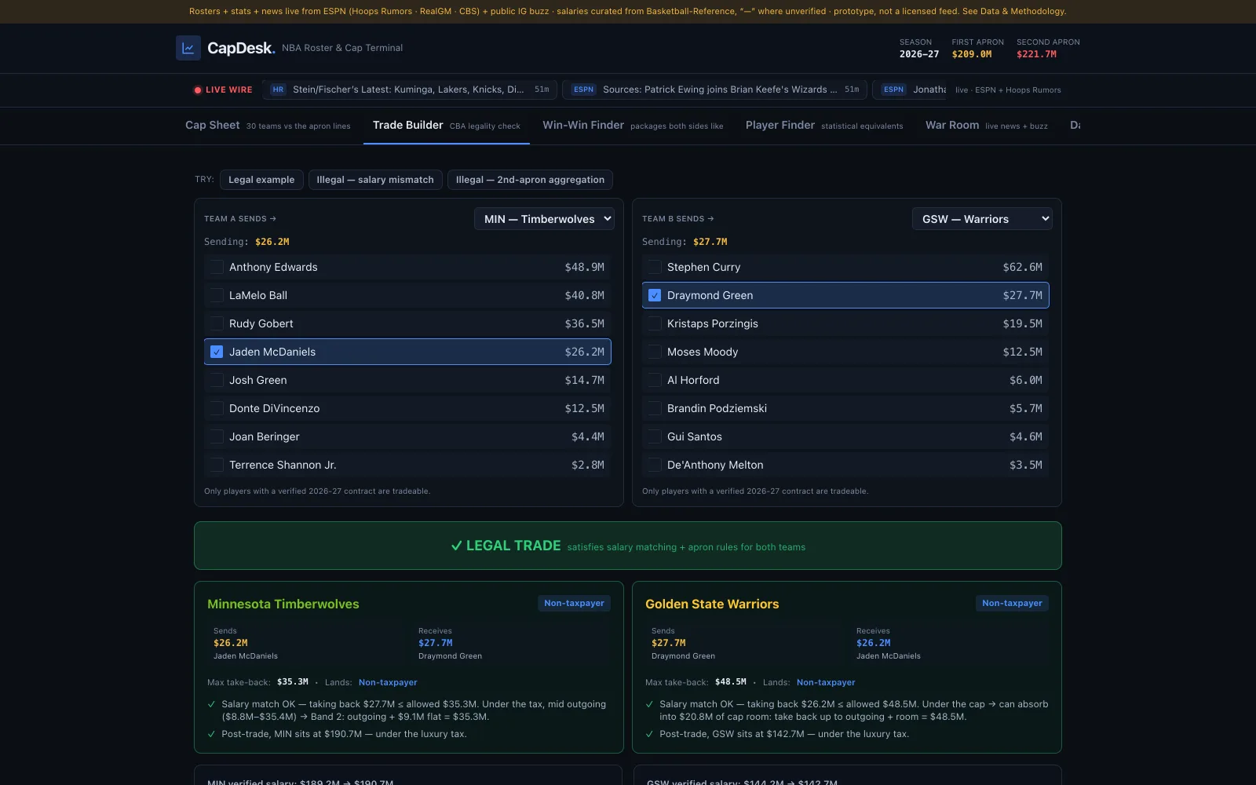The image size is (1256, 785).
Task: Check the Anthony Edwards checkbox
Action: pyautogui.click(x=217, y=267)
